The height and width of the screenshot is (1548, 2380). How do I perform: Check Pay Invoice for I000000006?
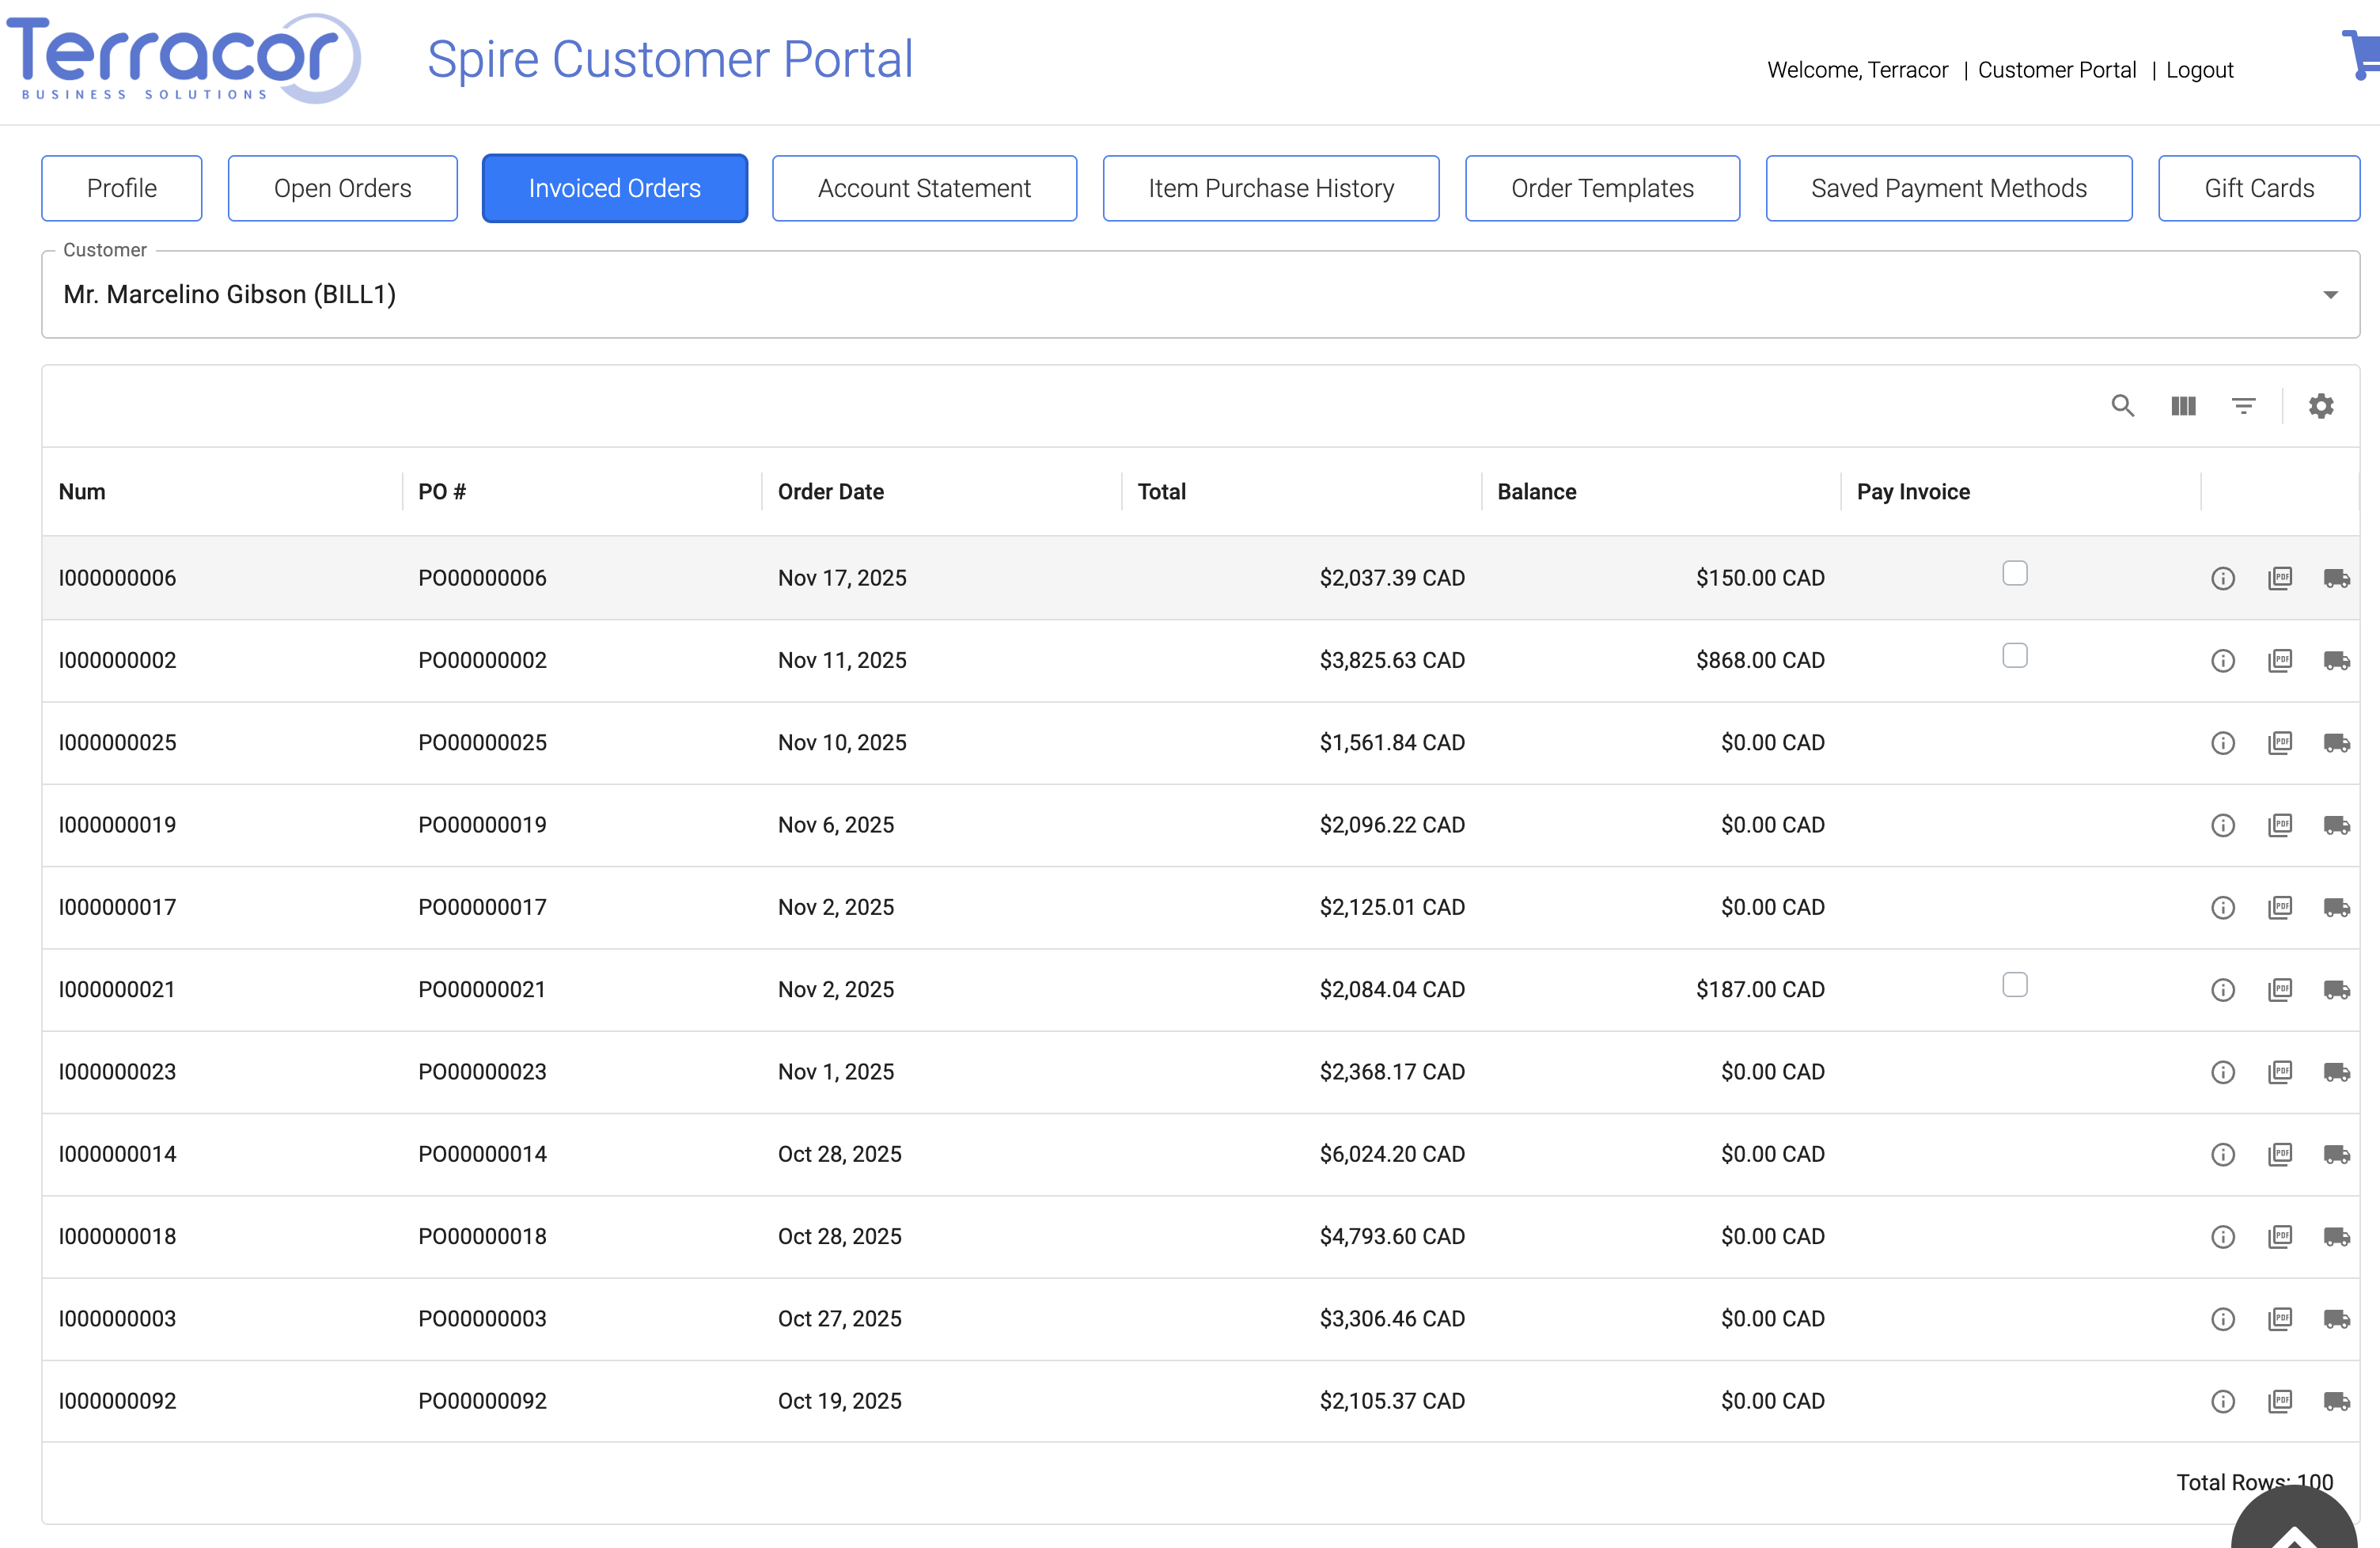click(2014, 573)
